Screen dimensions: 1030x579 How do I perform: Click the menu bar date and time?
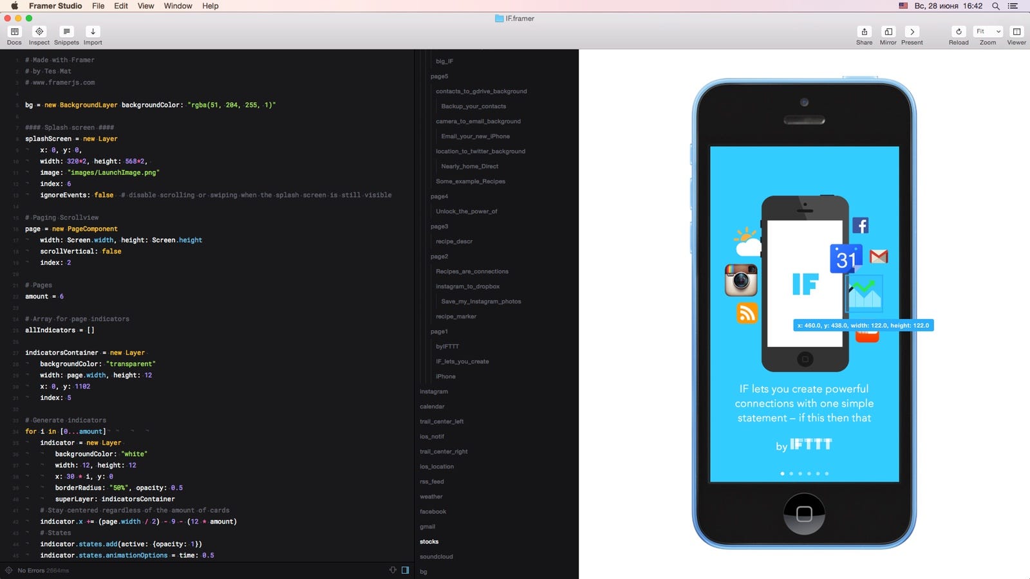[x=948, y=6]
